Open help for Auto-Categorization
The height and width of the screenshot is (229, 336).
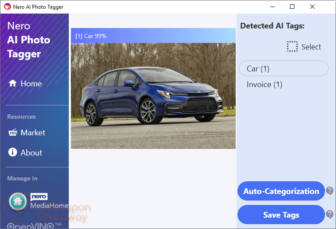(329, 190)
